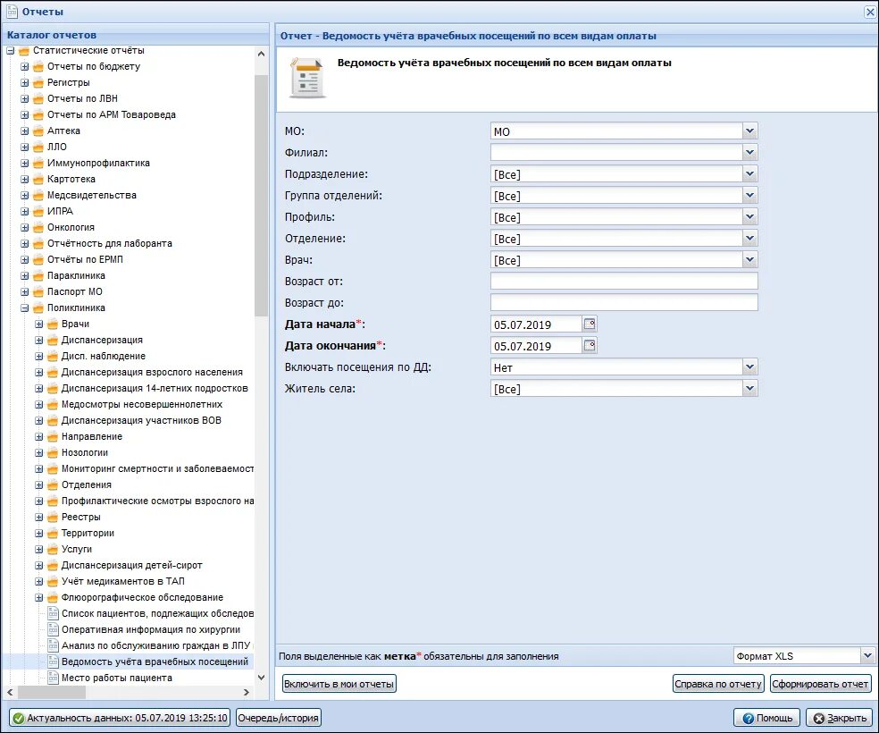The image size is (879, 733).
Task: Click the Возраст от input field
Action: pos(624,281)
